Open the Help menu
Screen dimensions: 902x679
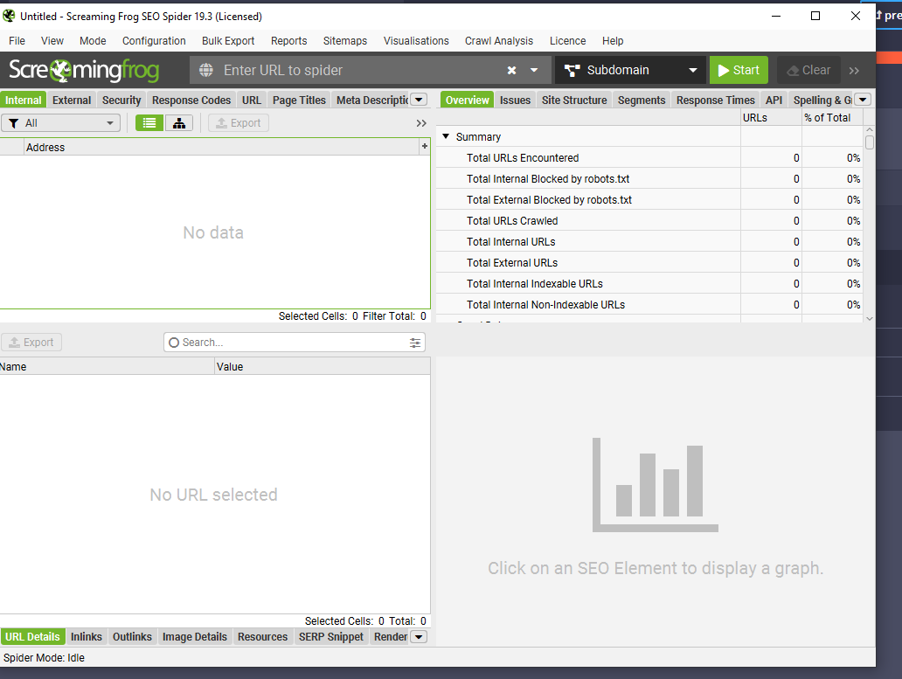[613, 41]
